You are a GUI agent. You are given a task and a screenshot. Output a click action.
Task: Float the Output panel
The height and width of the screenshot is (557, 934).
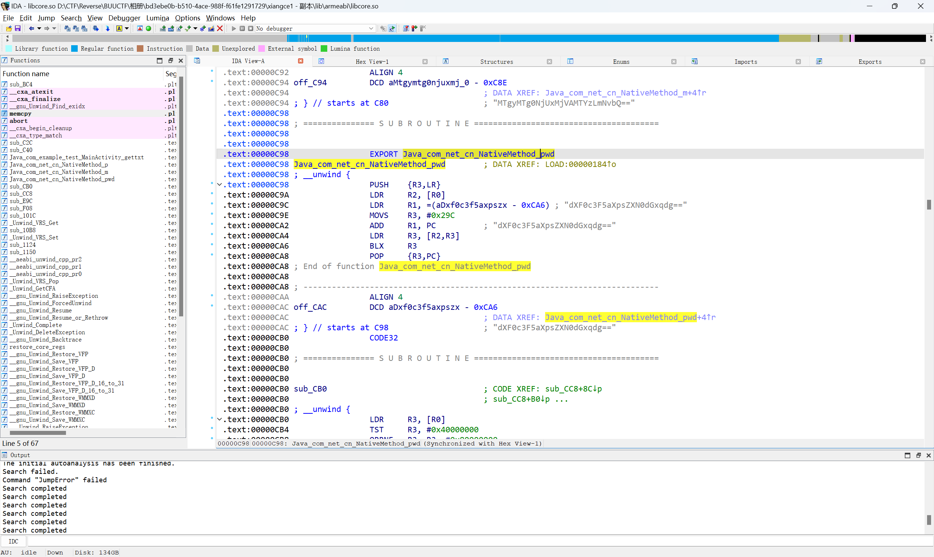(x=918, y=455)
